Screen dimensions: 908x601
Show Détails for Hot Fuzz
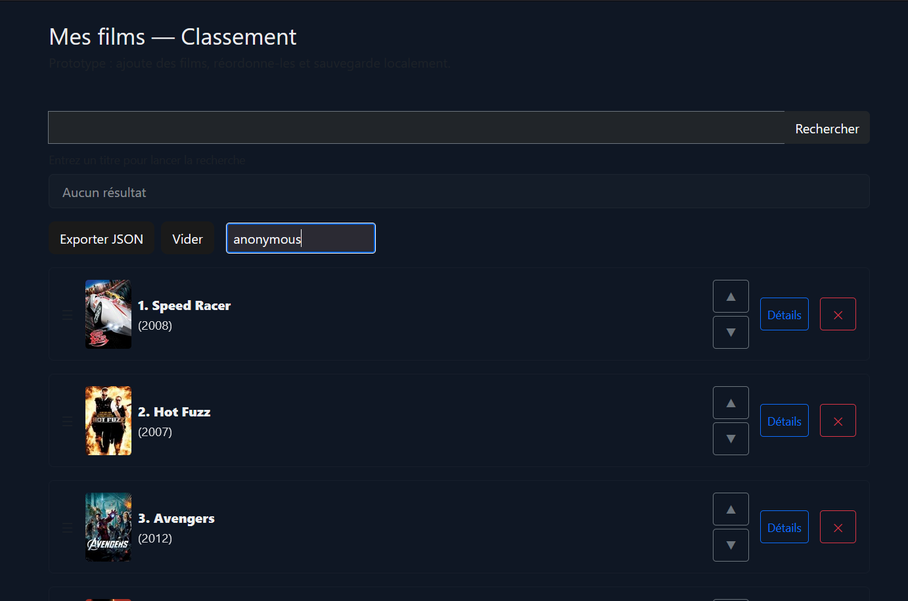tap(784, 421)
